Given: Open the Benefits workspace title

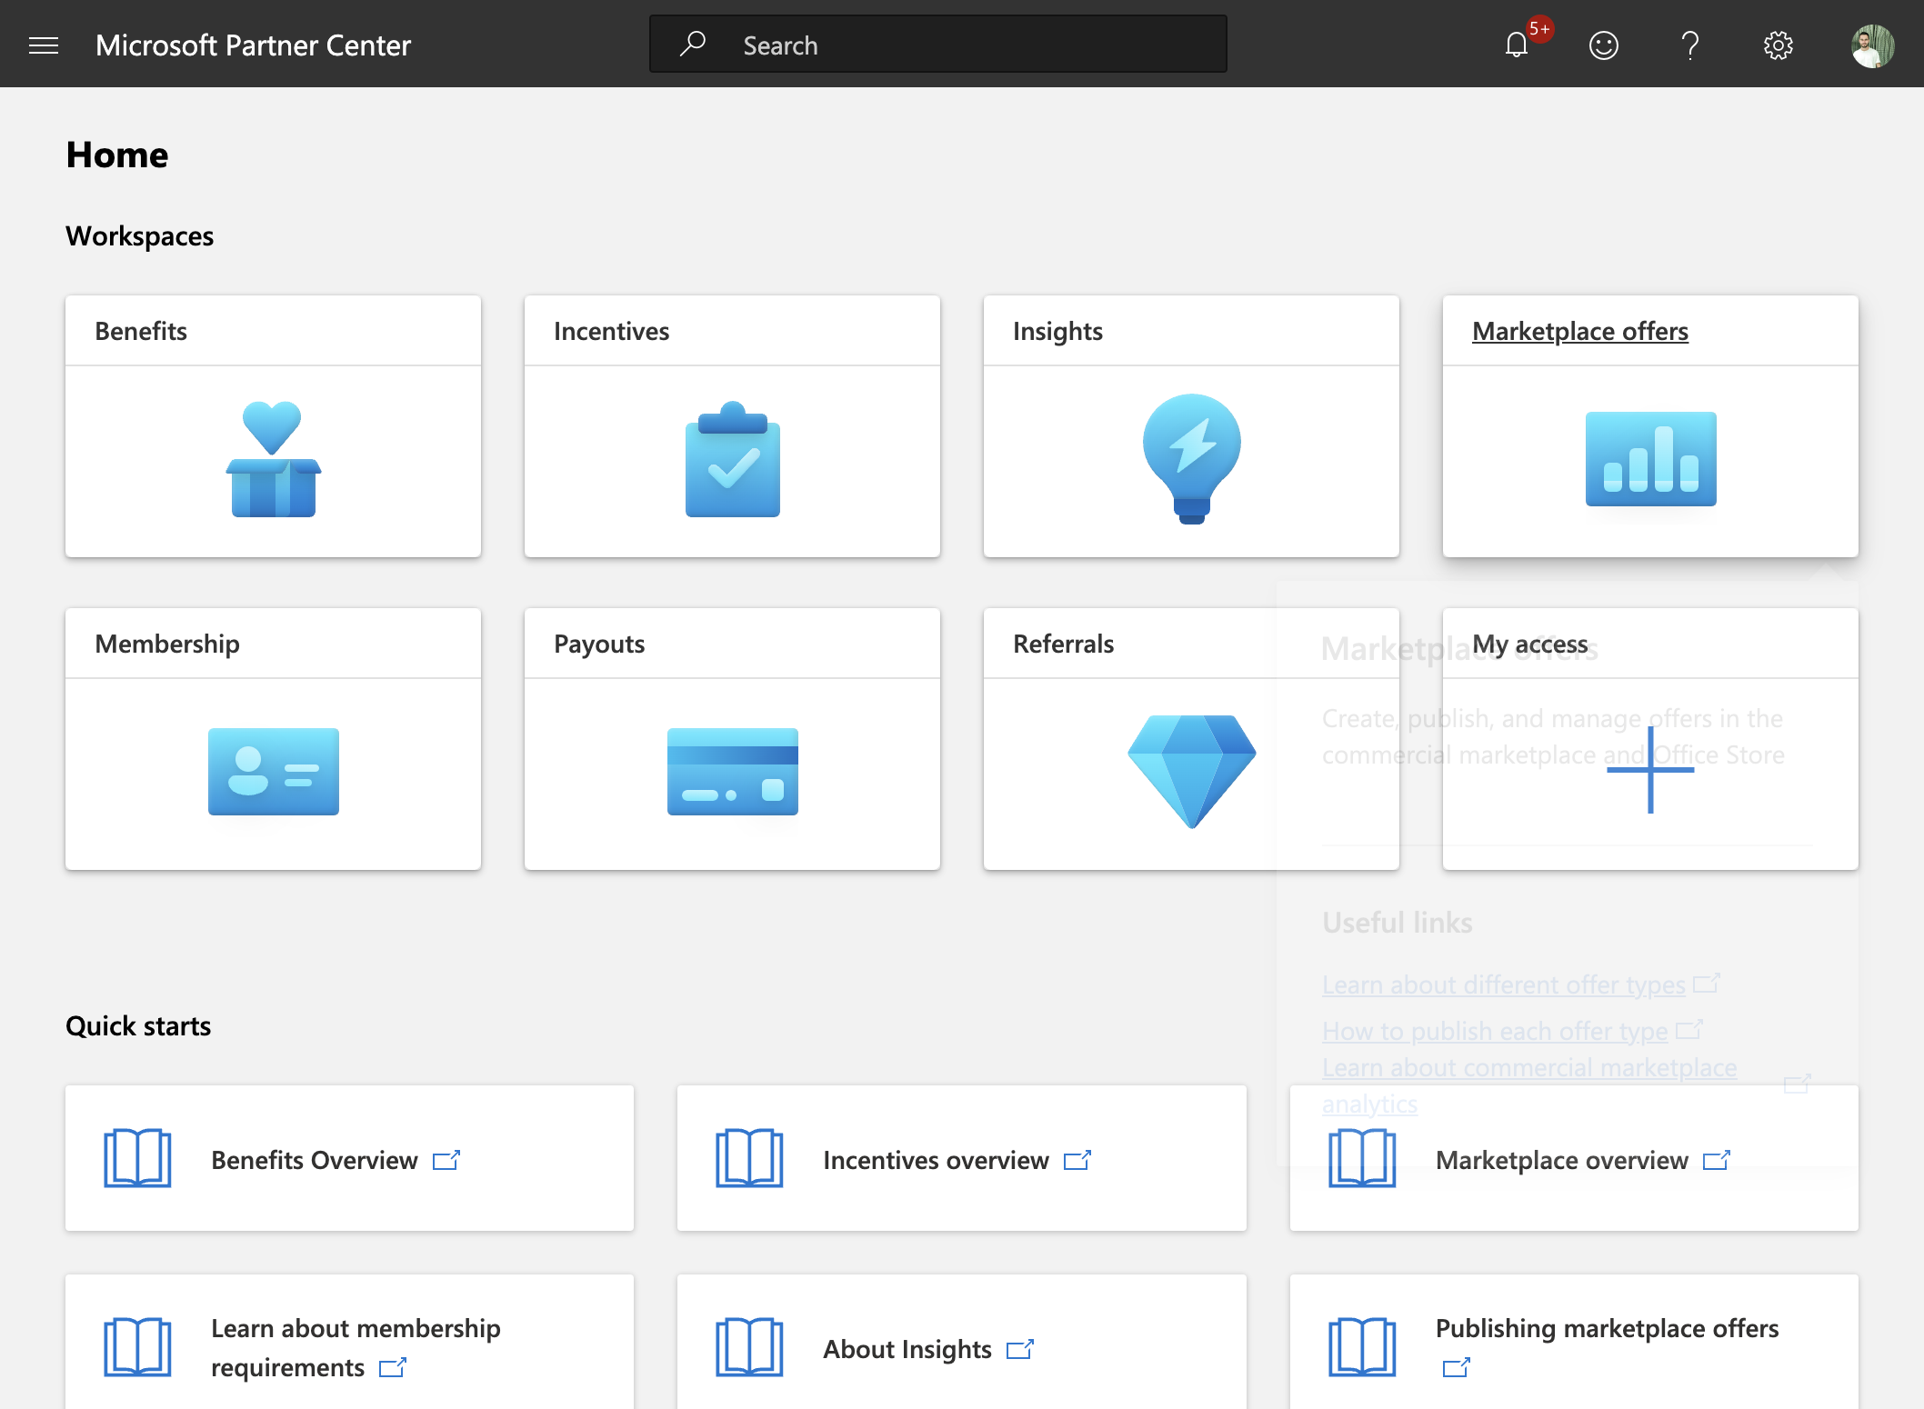Looking at the screenshot, I should 141,331.
